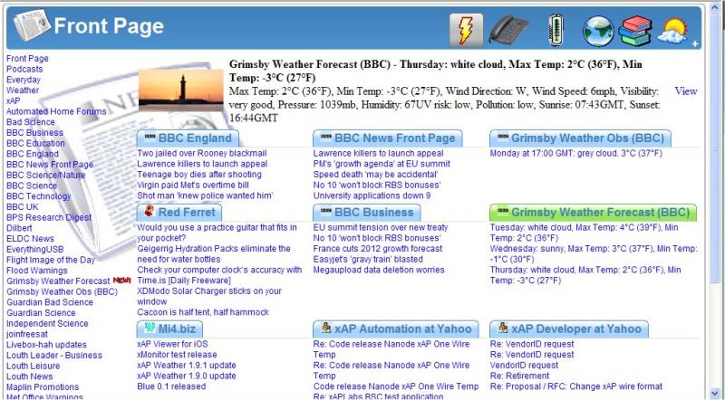Open 'Megaupload data deletion worries' story

[379, 271]
